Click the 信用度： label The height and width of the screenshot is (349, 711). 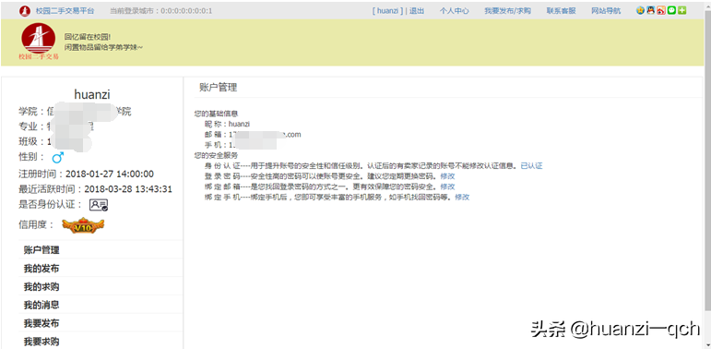point(37,225)
